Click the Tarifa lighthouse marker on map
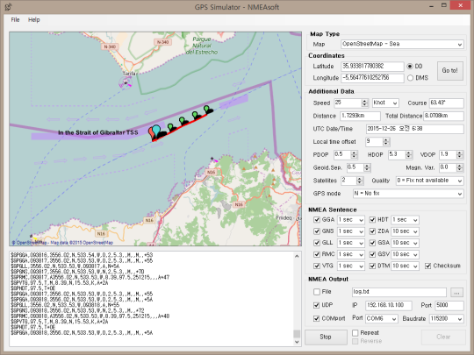The width and height of the screenshot is (474, 355). pos(126,82)
